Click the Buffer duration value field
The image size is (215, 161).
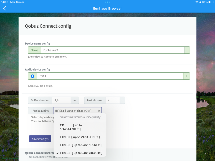[61, 100]
